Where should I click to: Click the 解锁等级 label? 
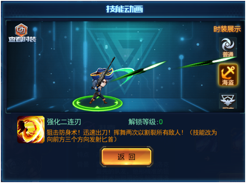[142, 122]
